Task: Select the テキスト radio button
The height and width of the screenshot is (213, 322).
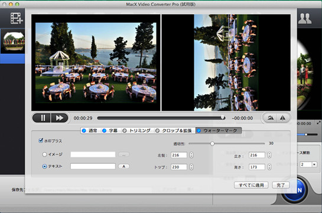Action: click(44, 166)
